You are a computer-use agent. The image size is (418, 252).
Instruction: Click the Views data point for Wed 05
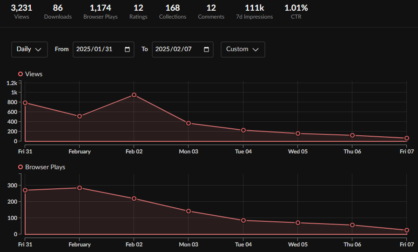(298, 133)
